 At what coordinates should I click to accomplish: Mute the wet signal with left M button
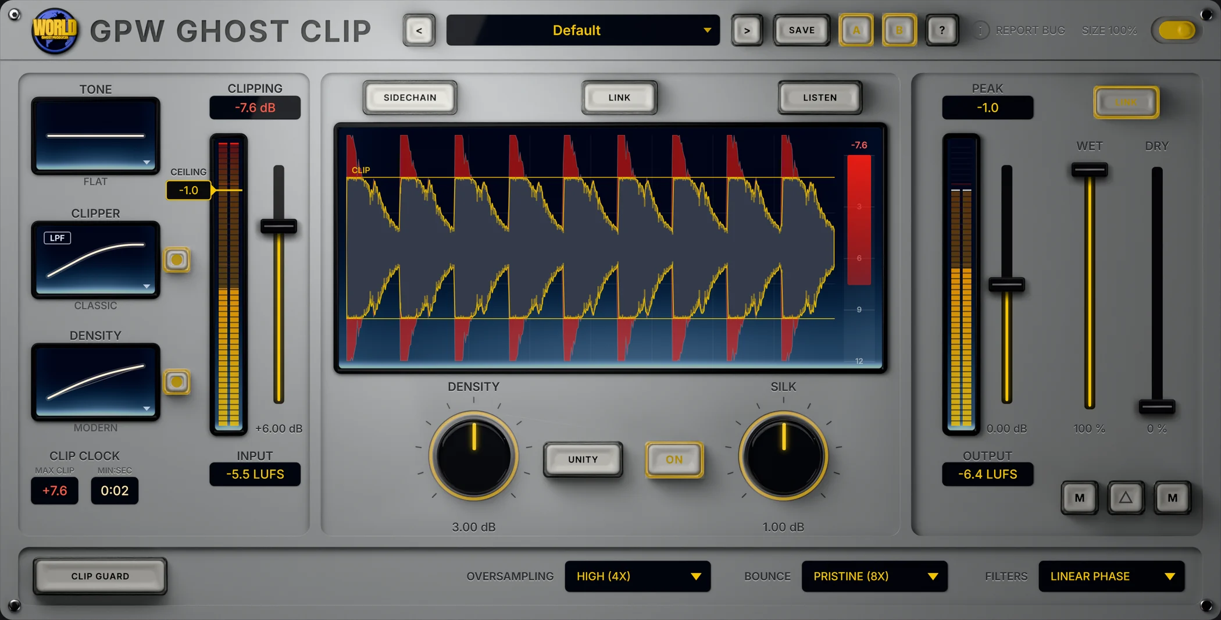click(1080, 498)
